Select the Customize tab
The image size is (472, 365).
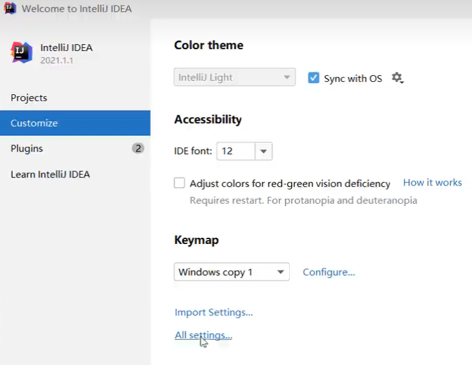75,123
